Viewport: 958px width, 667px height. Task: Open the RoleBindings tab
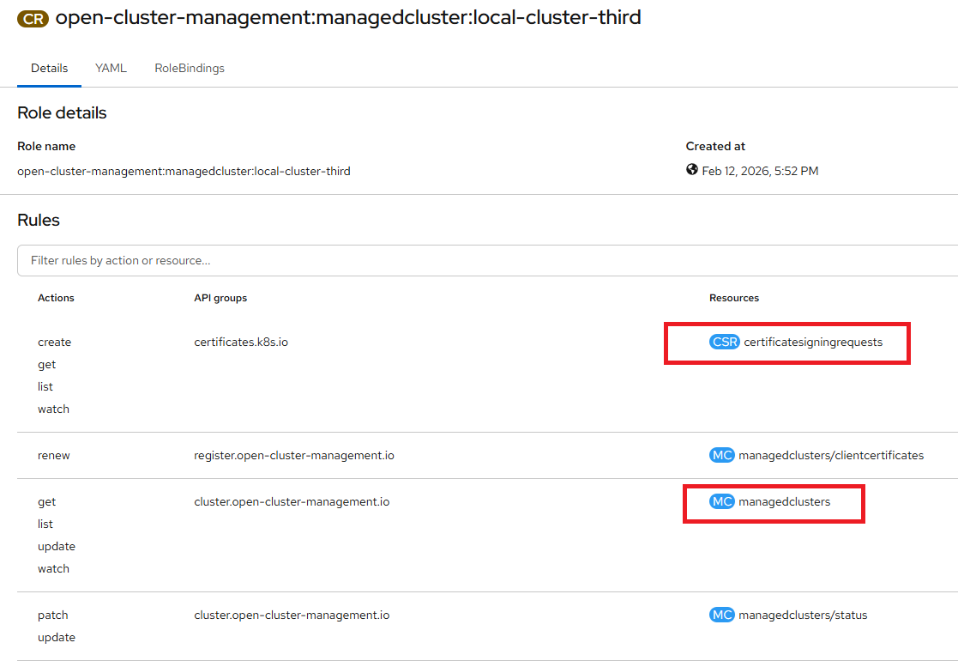coord(190,69)
